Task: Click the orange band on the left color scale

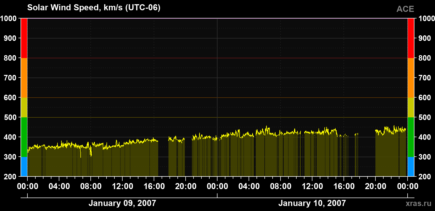Action: 24,78
